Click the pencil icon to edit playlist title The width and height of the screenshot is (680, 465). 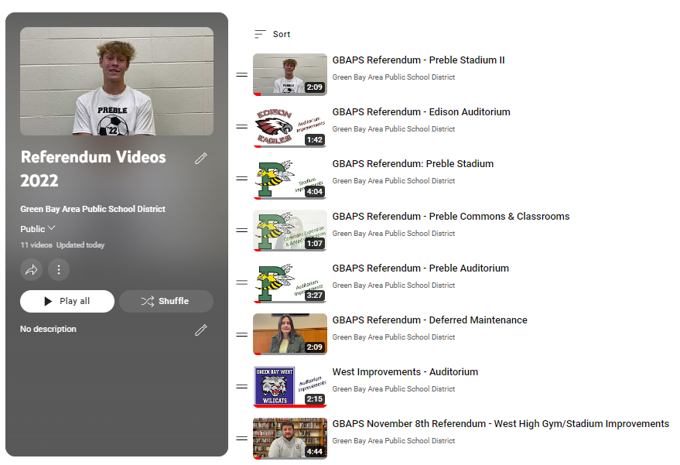click(x=201, y=159)
